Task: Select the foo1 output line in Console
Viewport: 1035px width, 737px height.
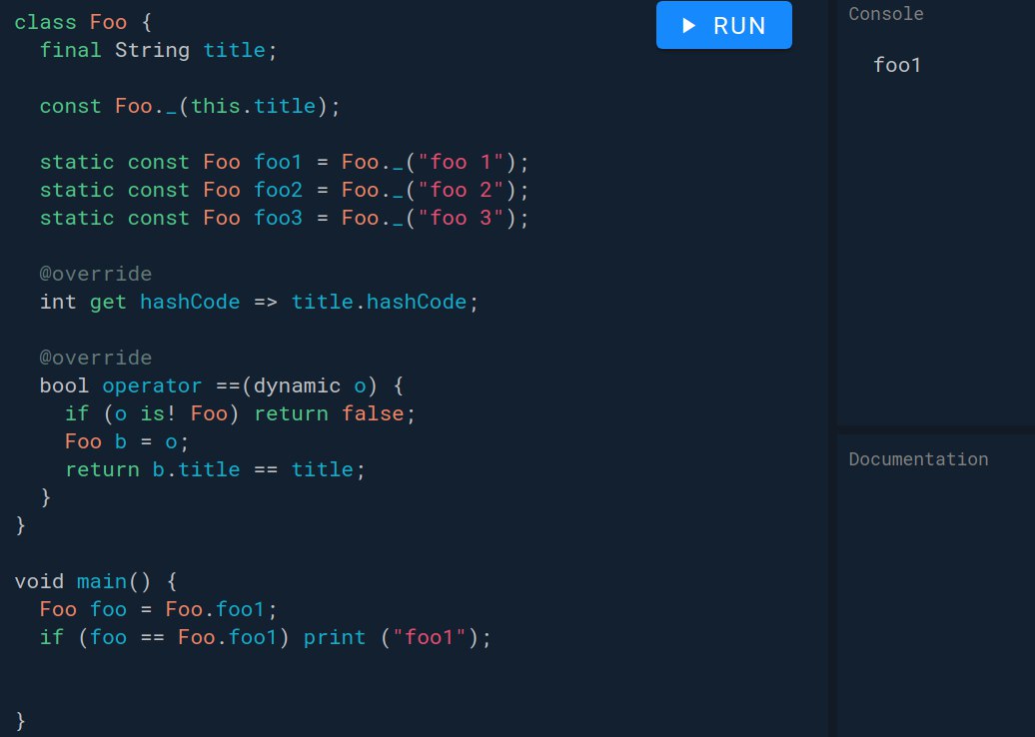Action: [x=897, y=65]
